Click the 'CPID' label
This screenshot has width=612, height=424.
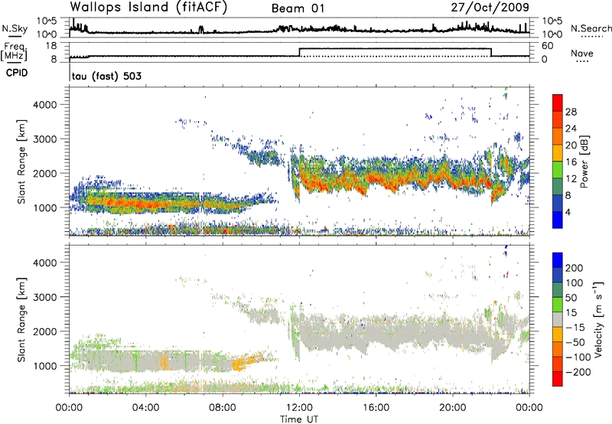pyautogui.click(x=17, y=73)
